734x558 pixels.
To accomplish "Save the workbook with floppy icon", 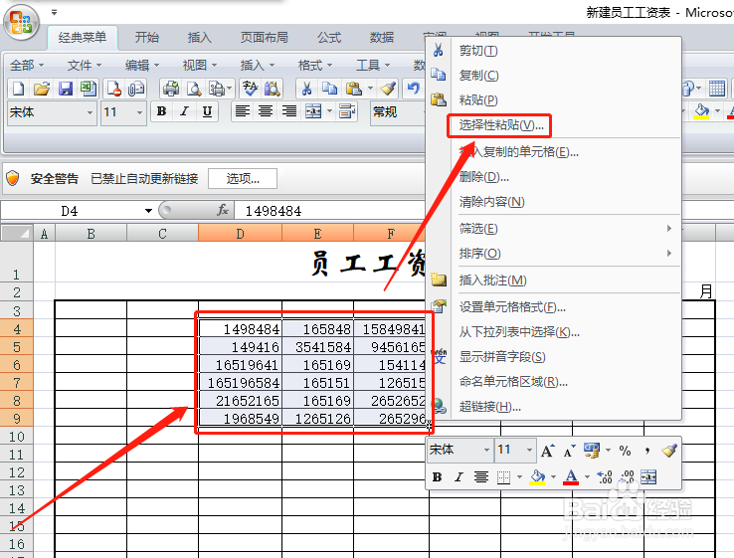I will (65, 89).
